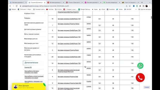Open Беговая дорожка CardioPower T40 link
Screen dimensions: 160x90
pyautogui.click(x=69, y=37)
